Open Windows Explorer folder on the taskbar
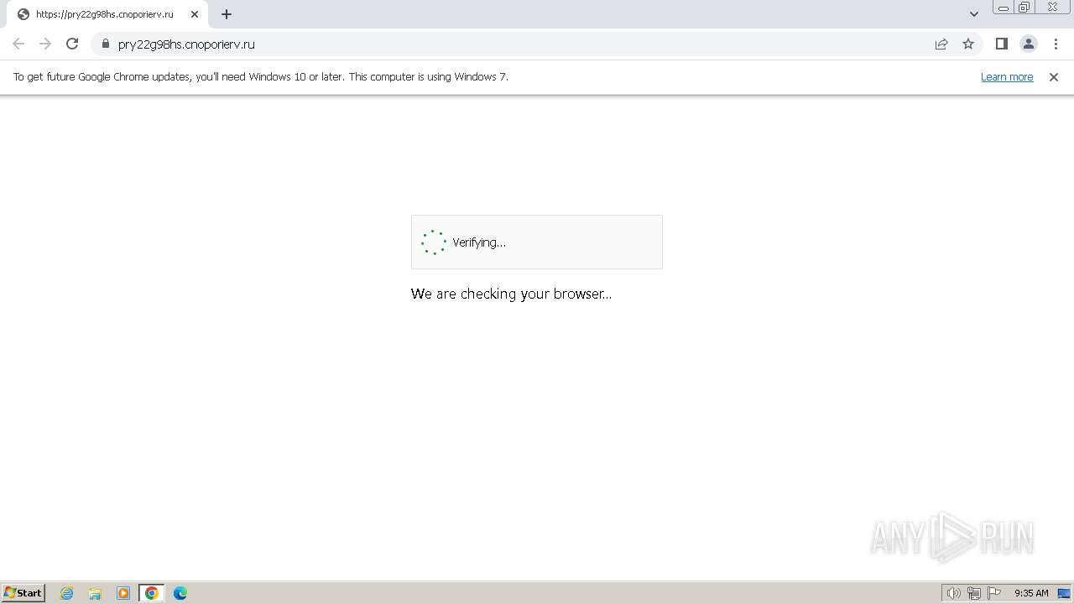Viewport: 1074px width, 604px height. point(95,593)
